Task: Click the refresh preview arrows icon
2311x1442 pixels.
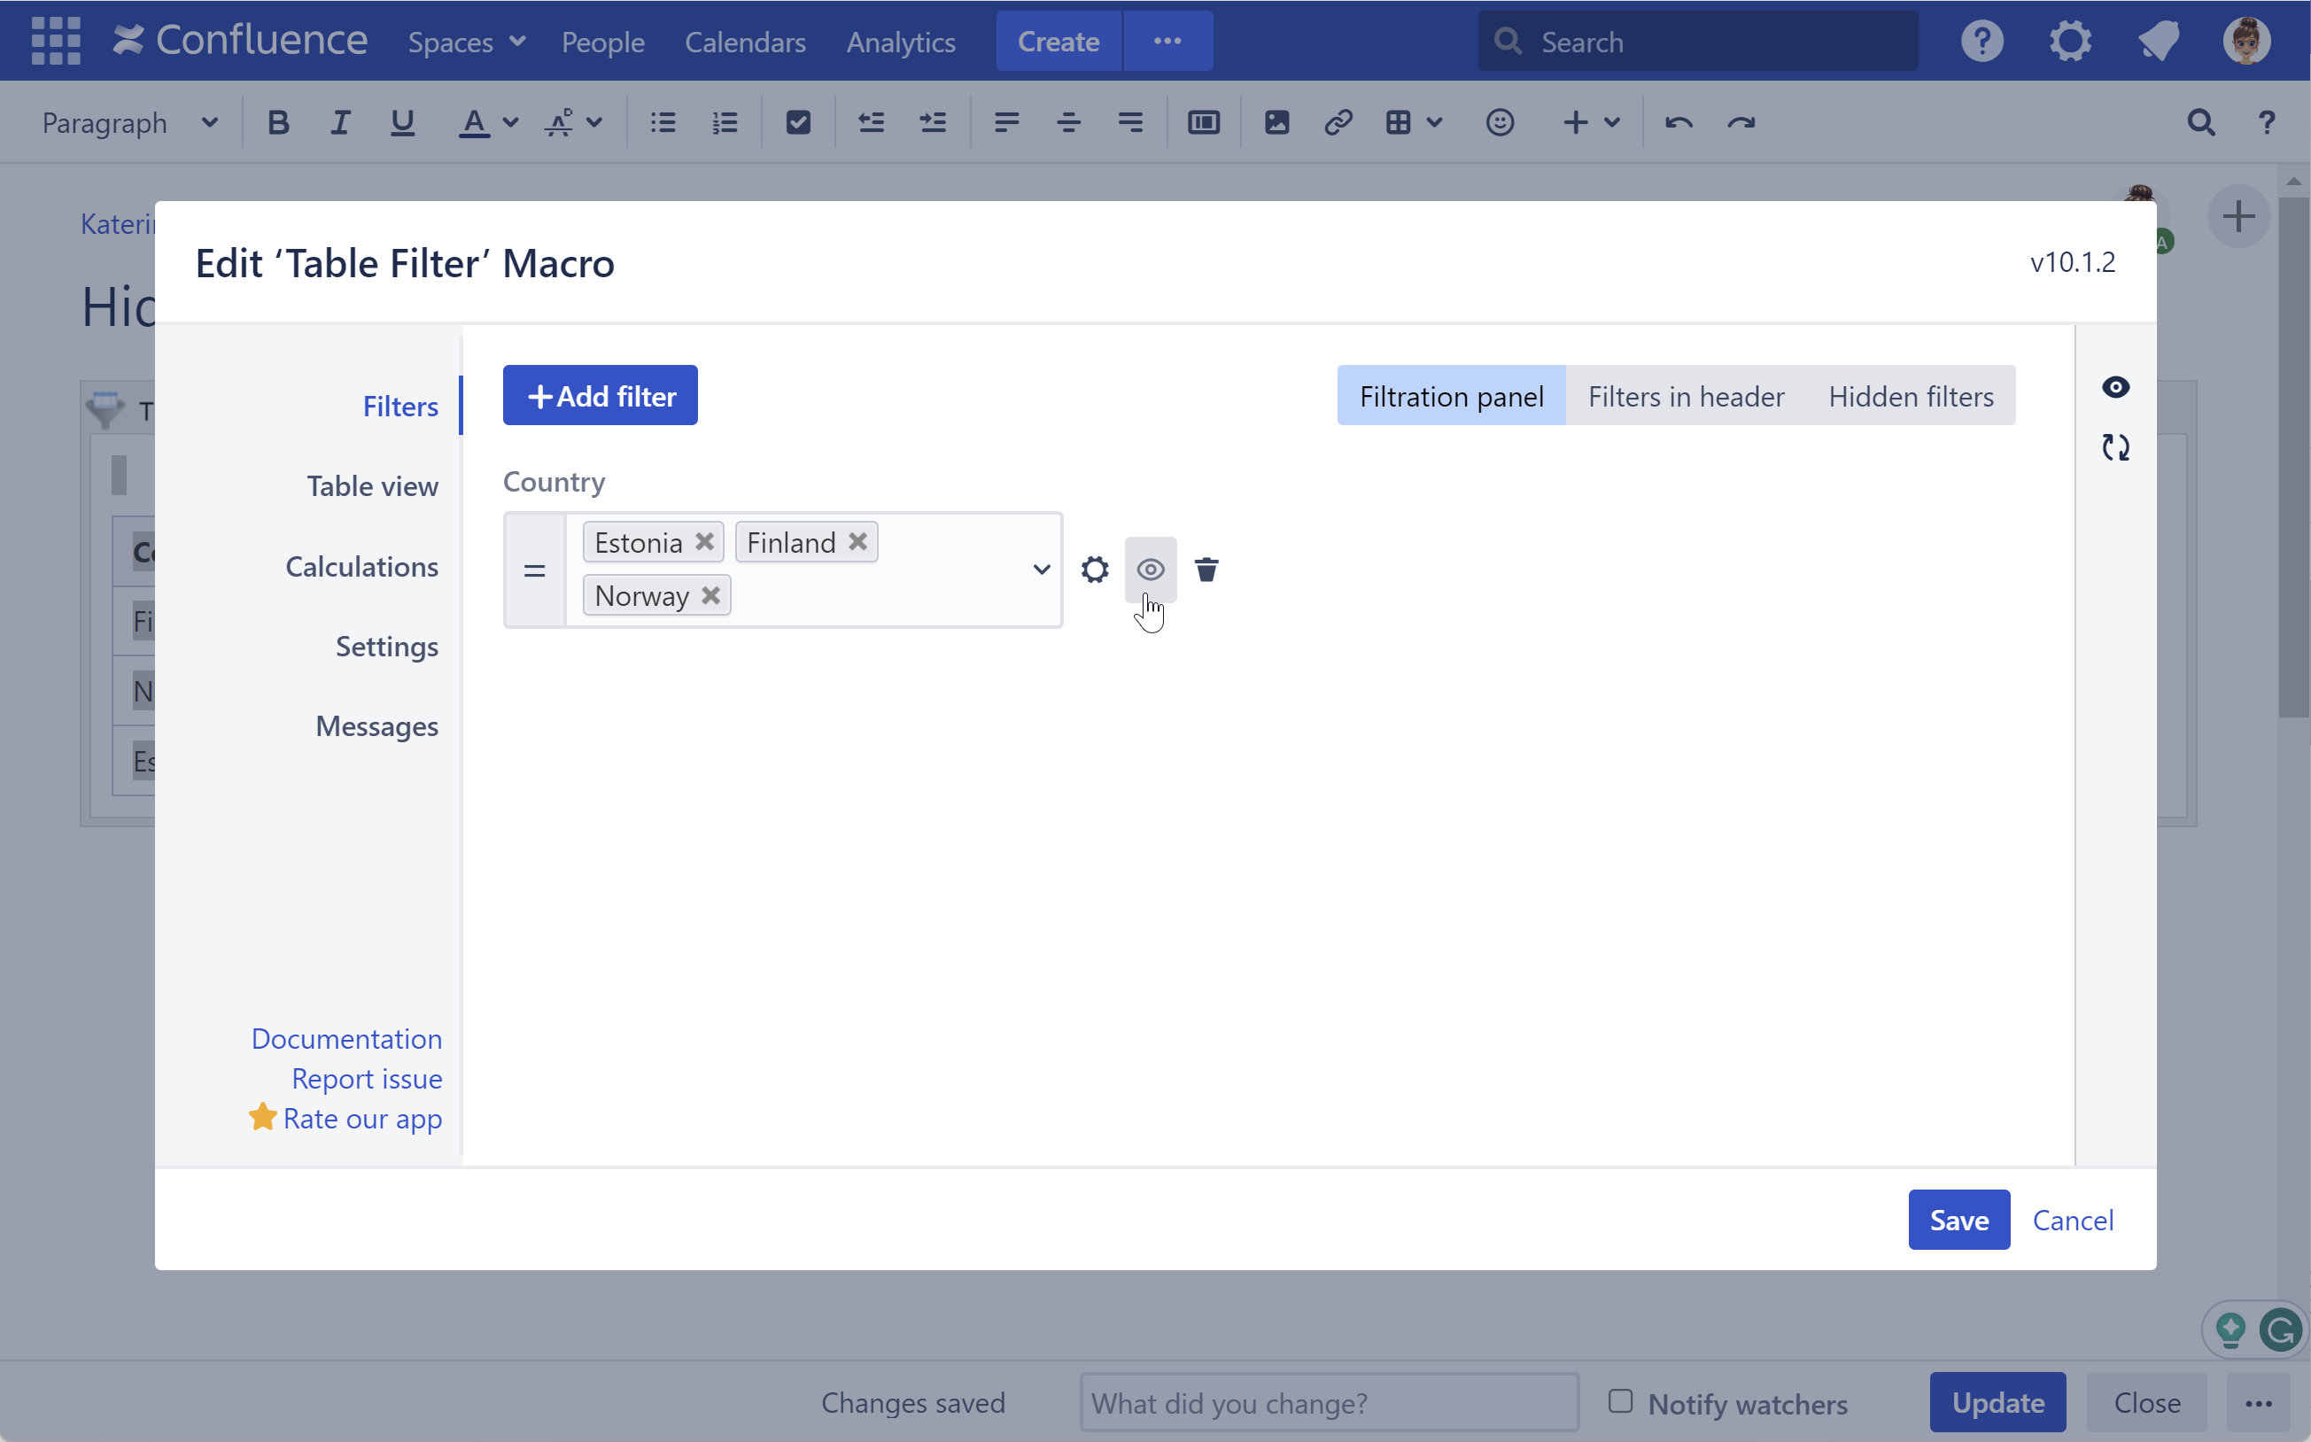Action: tap(2114, 447)
